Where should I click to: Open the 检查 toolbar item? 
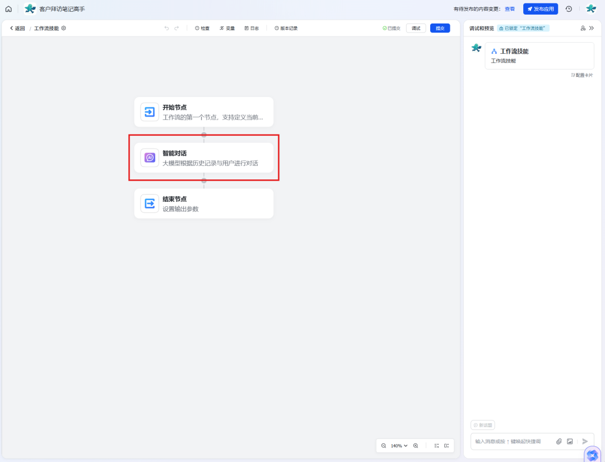(x=202, y=28)
